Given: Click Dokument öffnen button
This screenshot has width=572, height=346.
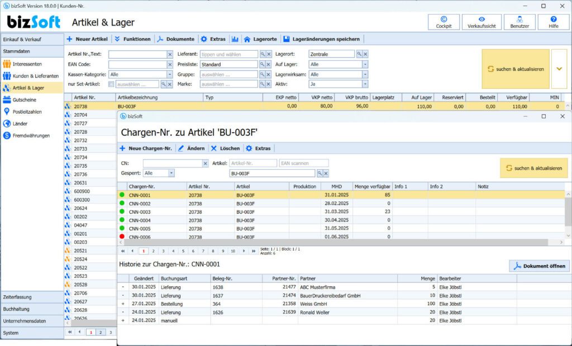Looking at the screenshot, I should click(x=539, y=266).
